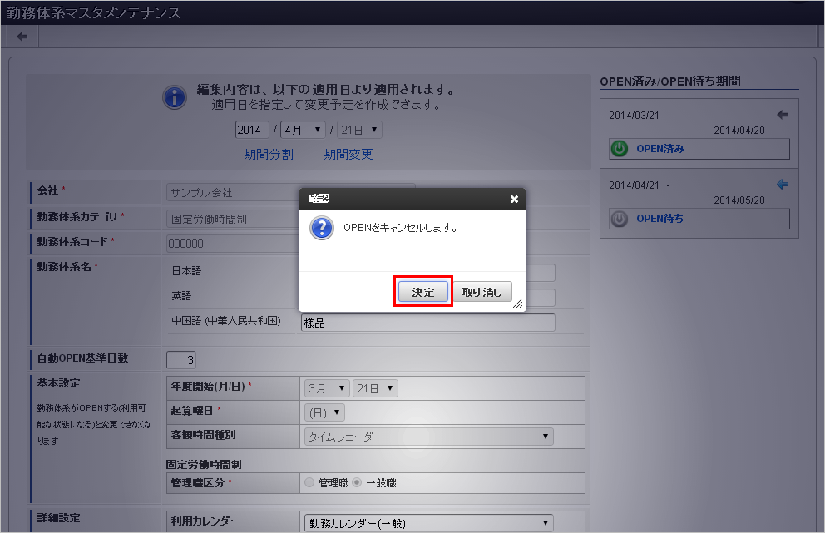Click the 決定 button

coord(423,292)
